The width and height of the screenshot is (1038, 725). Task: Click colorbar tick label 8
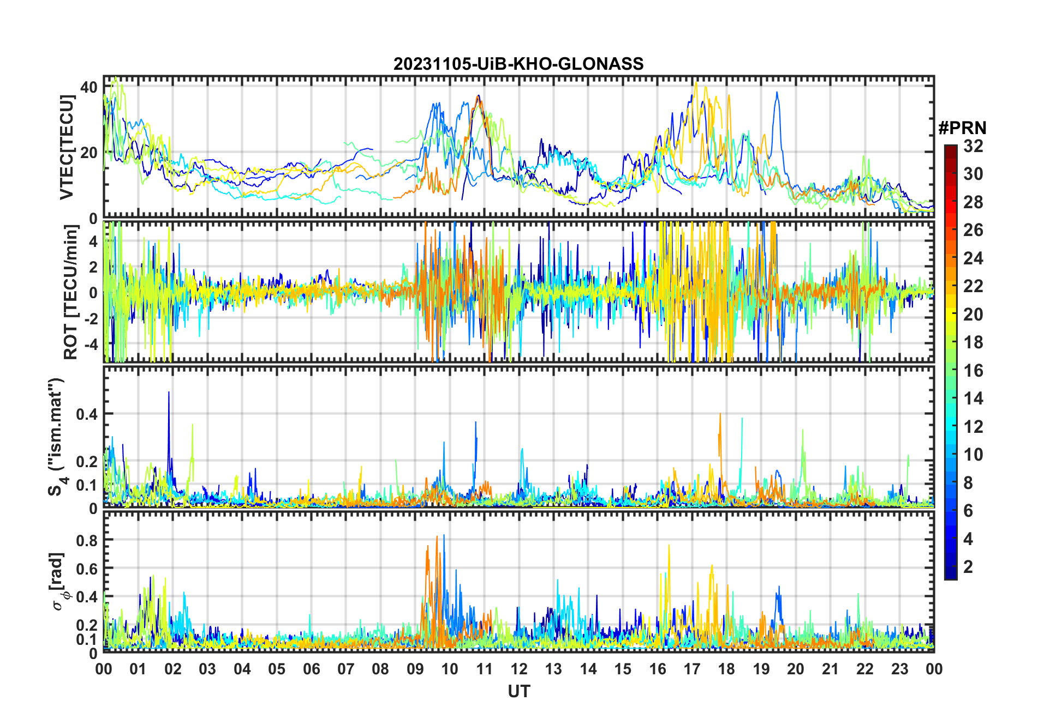coord(968,483)
